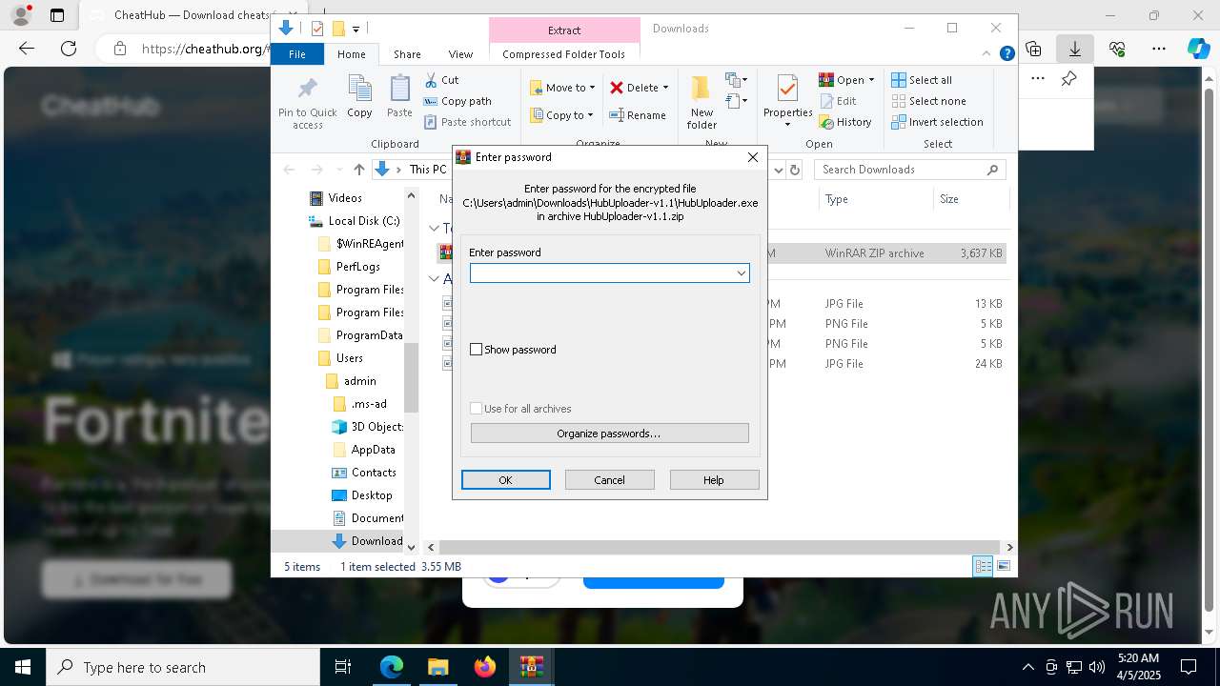Click the History command
The image size is (1220, 686).
click(845, 122)
